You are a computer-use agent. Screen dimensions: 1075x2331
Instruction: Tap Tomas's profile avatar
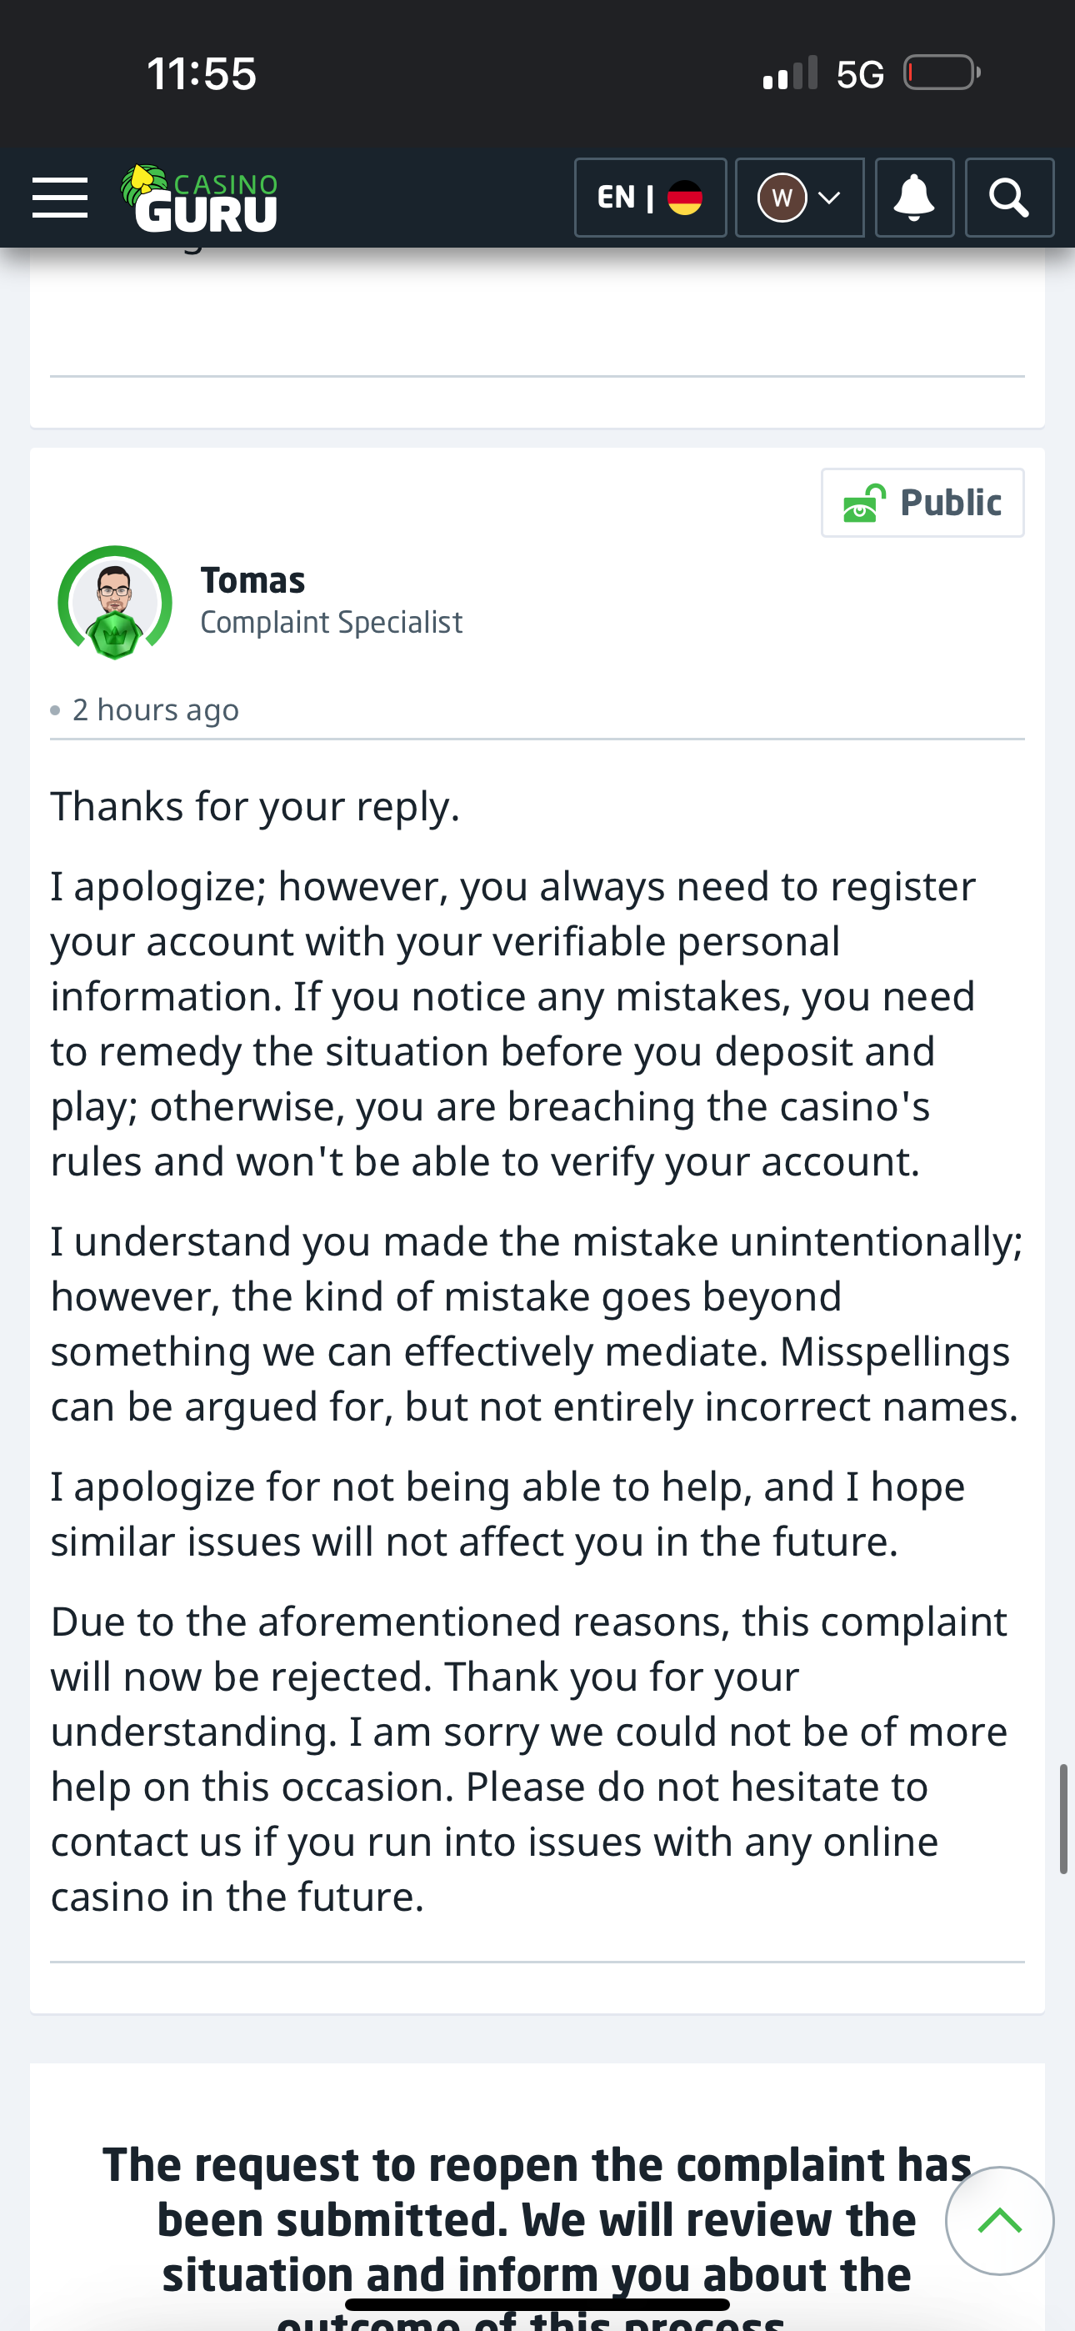tap(114, 602)
